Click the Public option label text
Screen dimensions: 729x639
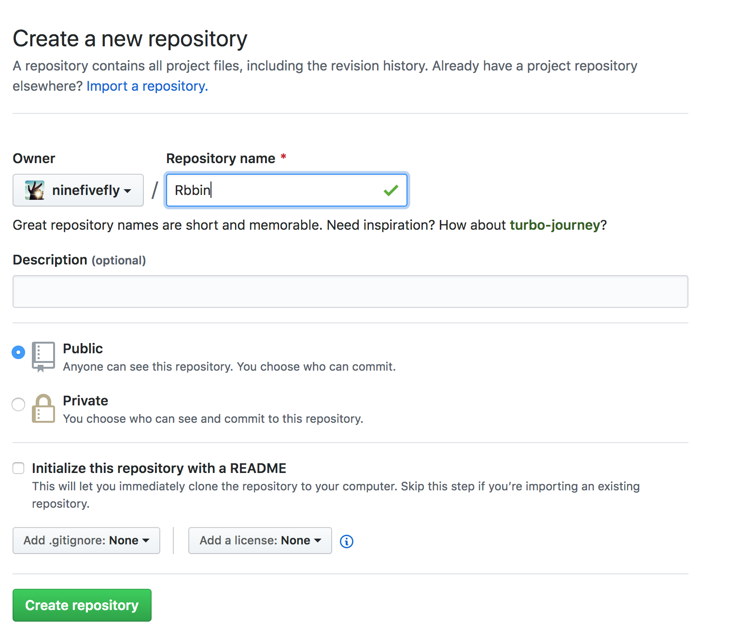click(83, 348)
